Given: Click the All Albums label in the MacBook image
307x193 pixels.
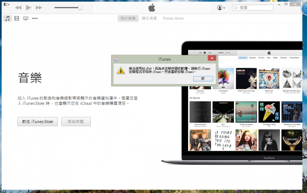Looking at the screenshot, I should pos(194,98).
